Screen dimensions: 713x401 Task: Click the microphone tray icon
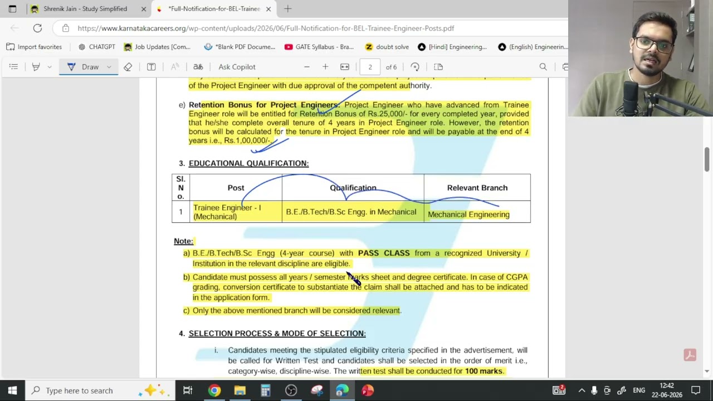(x=594, y=390)
